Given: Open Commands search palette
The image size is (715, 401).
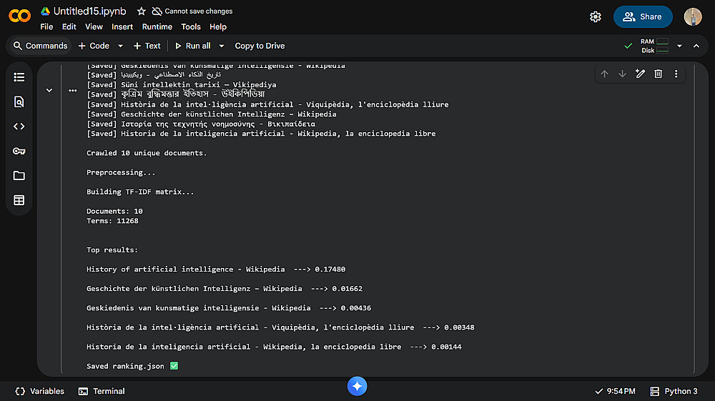Looking at the screenshot, I should [41, 46].
